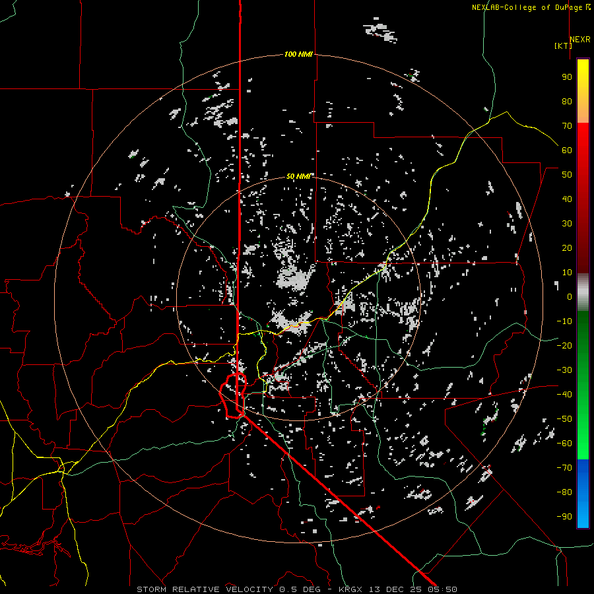
Task: Click the -20 value on velocity scale
Action: click(564, 345)
